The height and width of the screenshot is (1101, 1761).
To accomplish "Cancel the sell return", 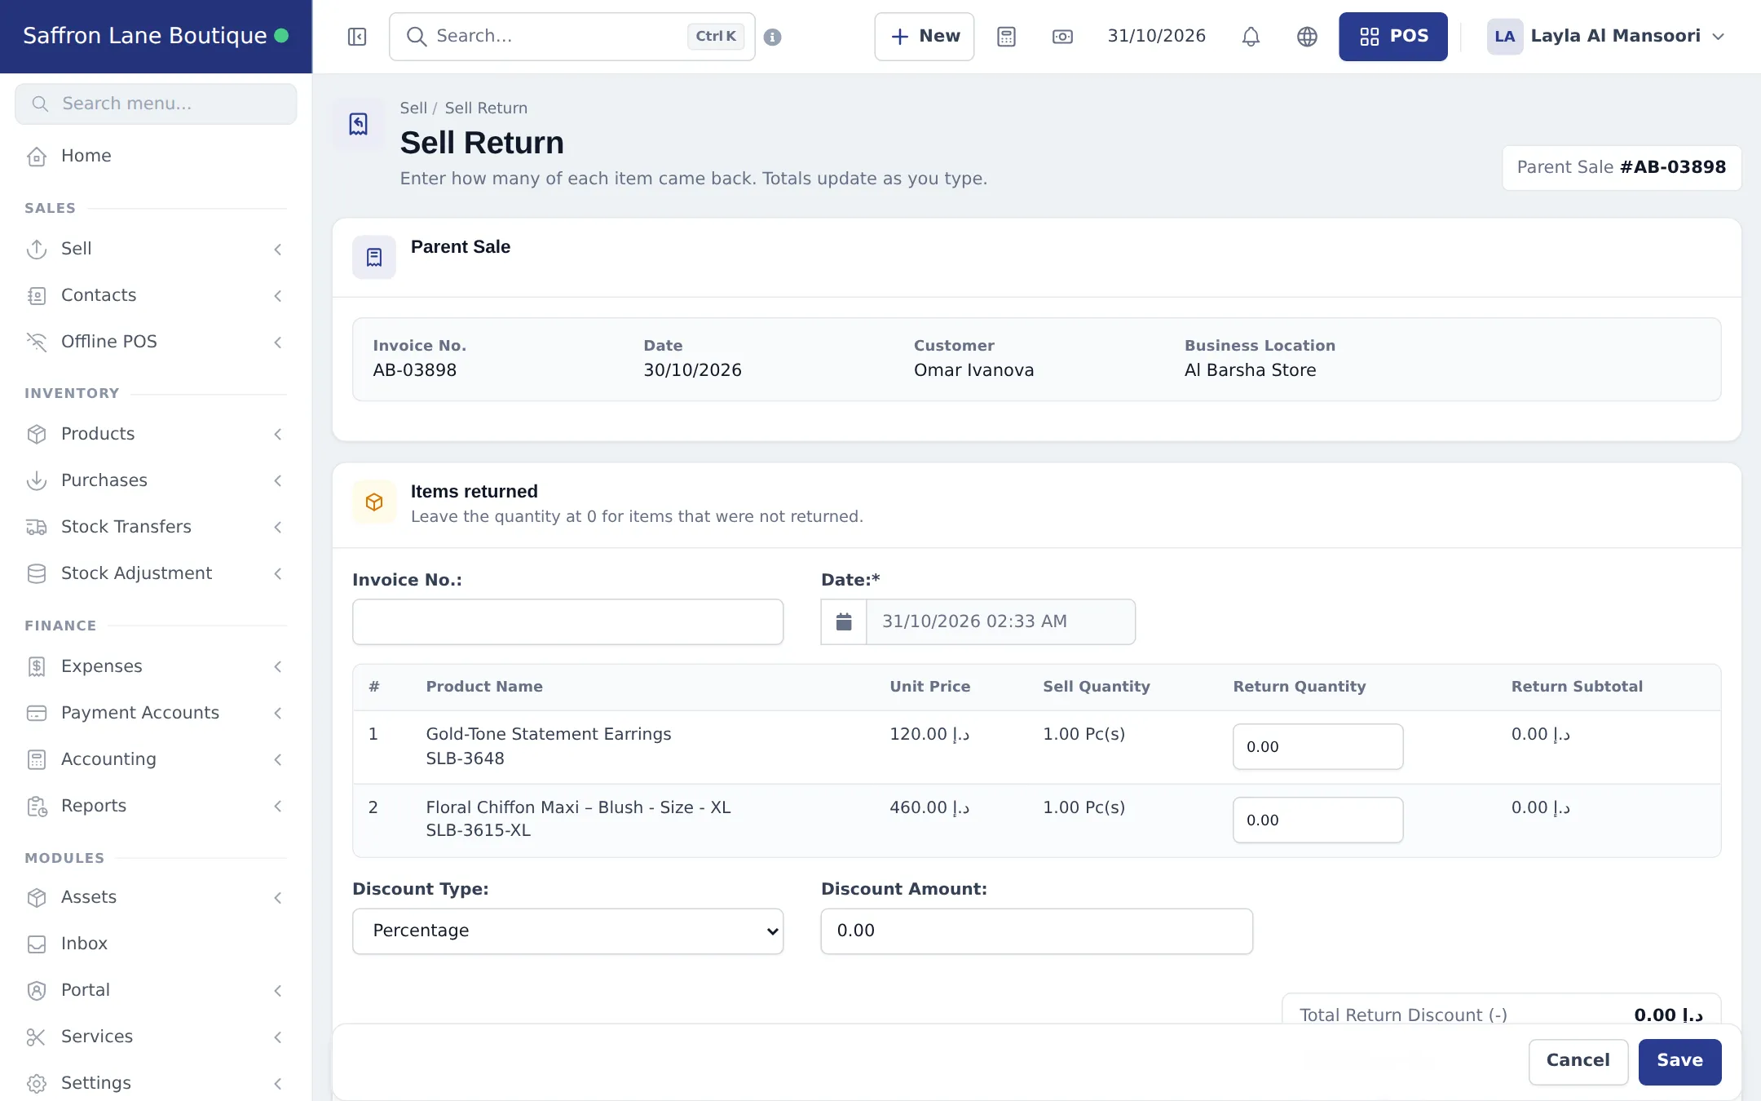I will click(x=1578, y=1061).
